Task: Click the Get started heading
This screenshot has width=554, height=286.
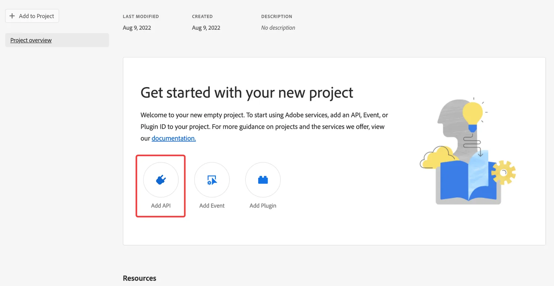Action: [x=247, y=93]
